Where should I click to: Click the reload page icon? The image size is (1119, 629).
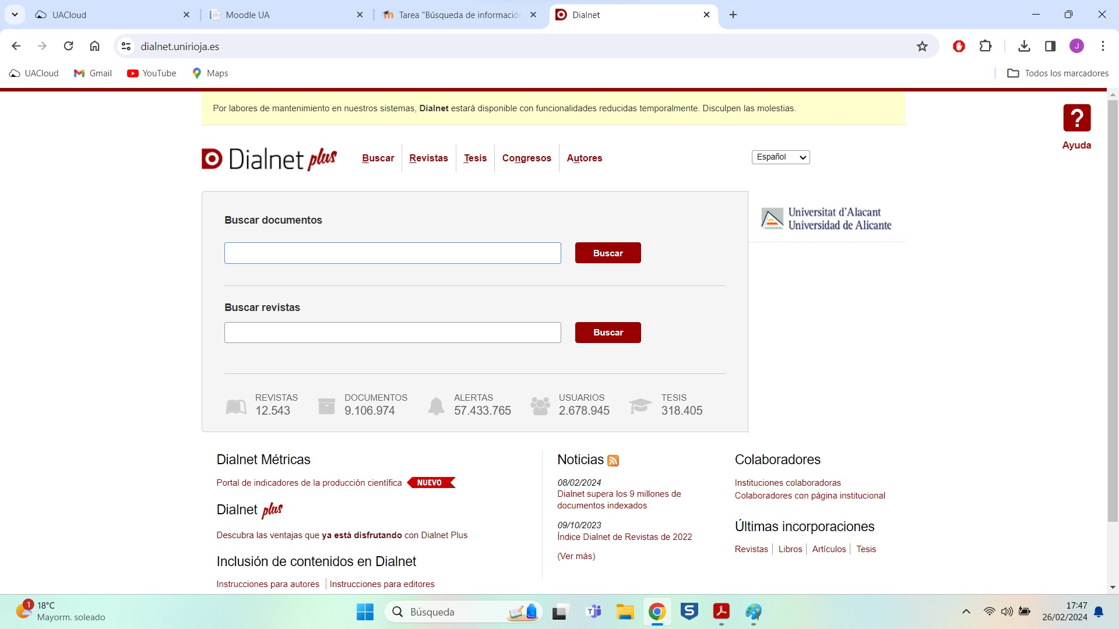pyautogui.click(x=68, y=46)
